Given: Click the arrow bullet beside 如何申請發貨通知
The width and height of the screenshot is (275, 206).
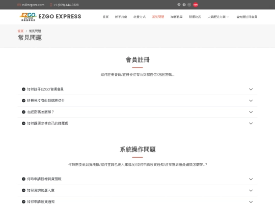Looking at the screenshot, I should tap(23, 201).
